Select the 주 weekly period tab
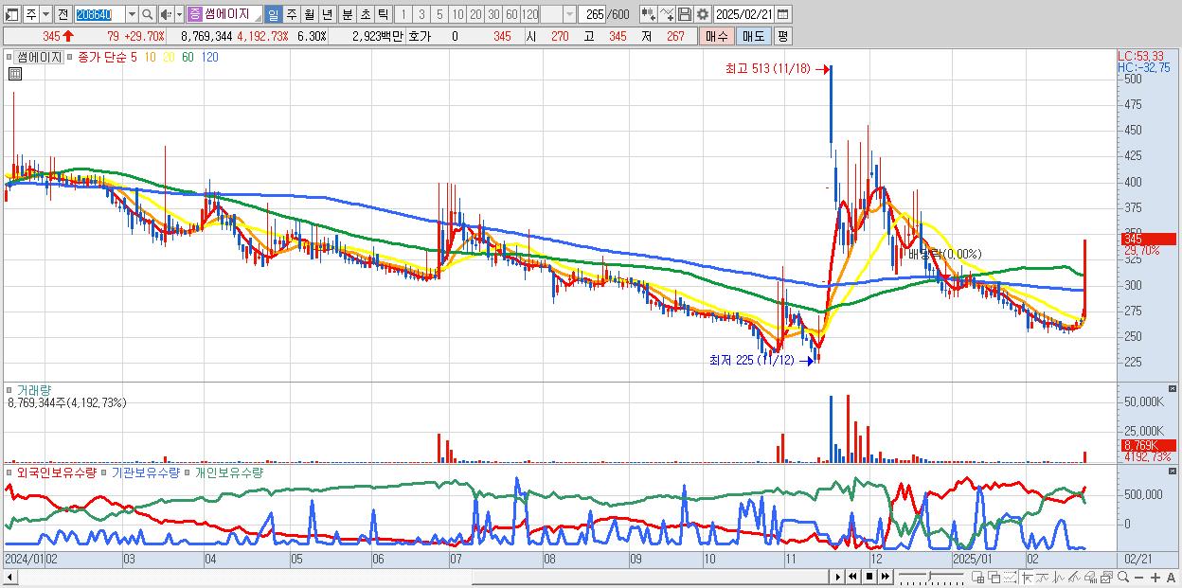The image size is (1182, 588). (291, 14)
